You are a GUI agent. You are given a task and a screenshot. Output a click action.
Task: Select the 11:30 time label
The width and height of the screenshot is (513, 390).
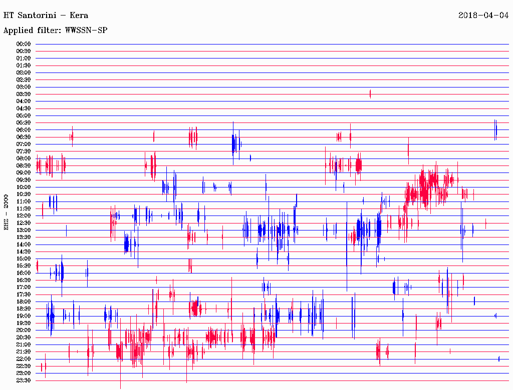pos(24,208)
